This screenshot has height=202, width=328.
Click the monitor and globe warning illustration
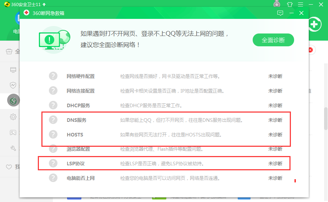click(54, 40)
